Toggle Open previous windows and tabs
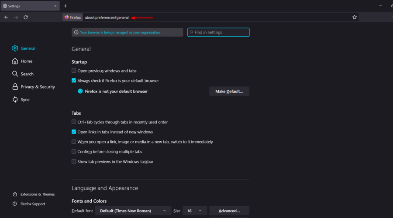The image size is (393, 218). tap(74, 71)
